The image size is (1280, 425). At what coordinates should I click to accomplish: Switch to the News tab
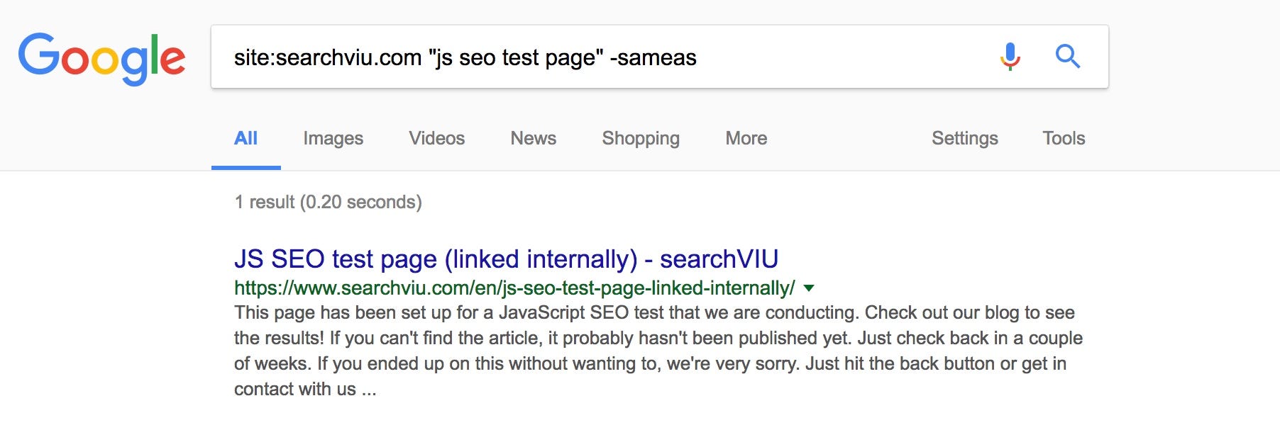click(533, 138)
